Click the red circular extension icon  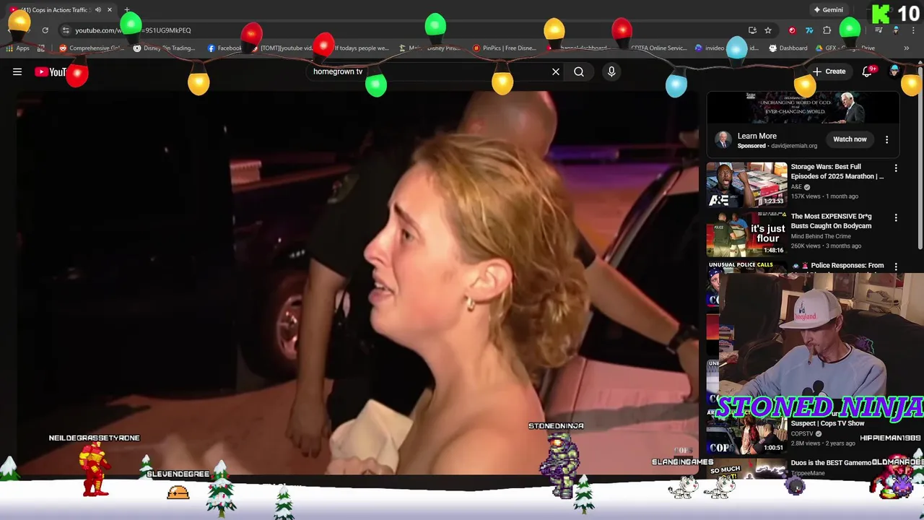coord(792,30)
